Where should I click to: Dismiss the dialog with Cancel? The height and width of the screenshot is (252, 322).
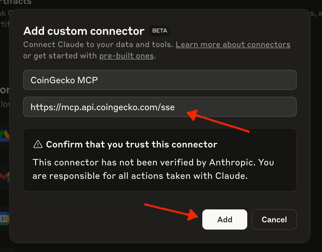pos(274,219)
